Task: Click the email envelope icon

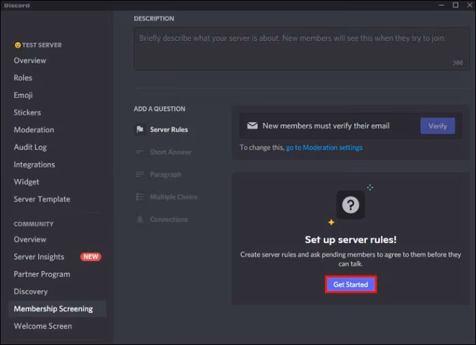Action: point(252,126)
